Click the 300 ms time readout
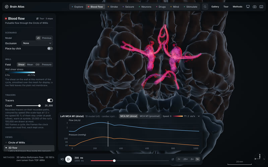Image resolution: width=268 pixels, height=167 pixels. click(x=79, y=158)
